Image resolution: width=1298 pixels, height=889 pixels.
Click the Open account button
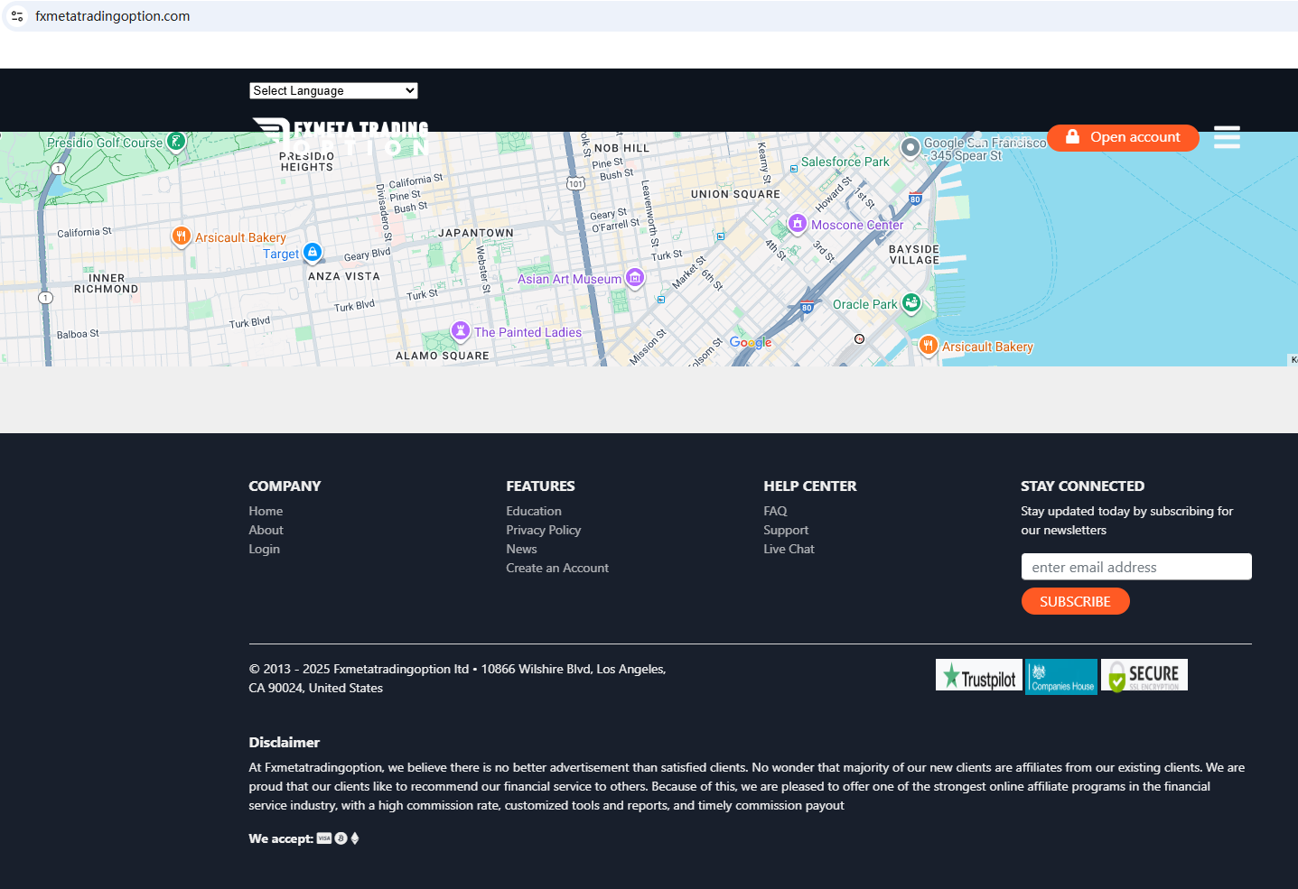1123,137
